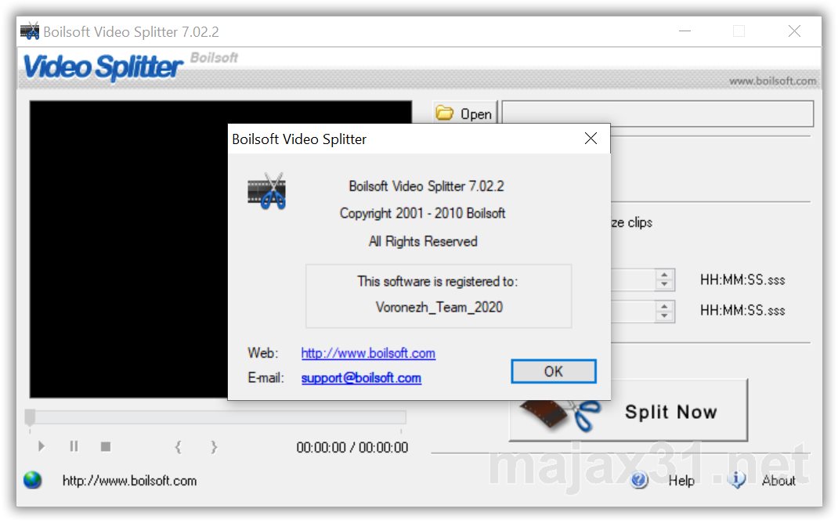Open About

[778, 481]
